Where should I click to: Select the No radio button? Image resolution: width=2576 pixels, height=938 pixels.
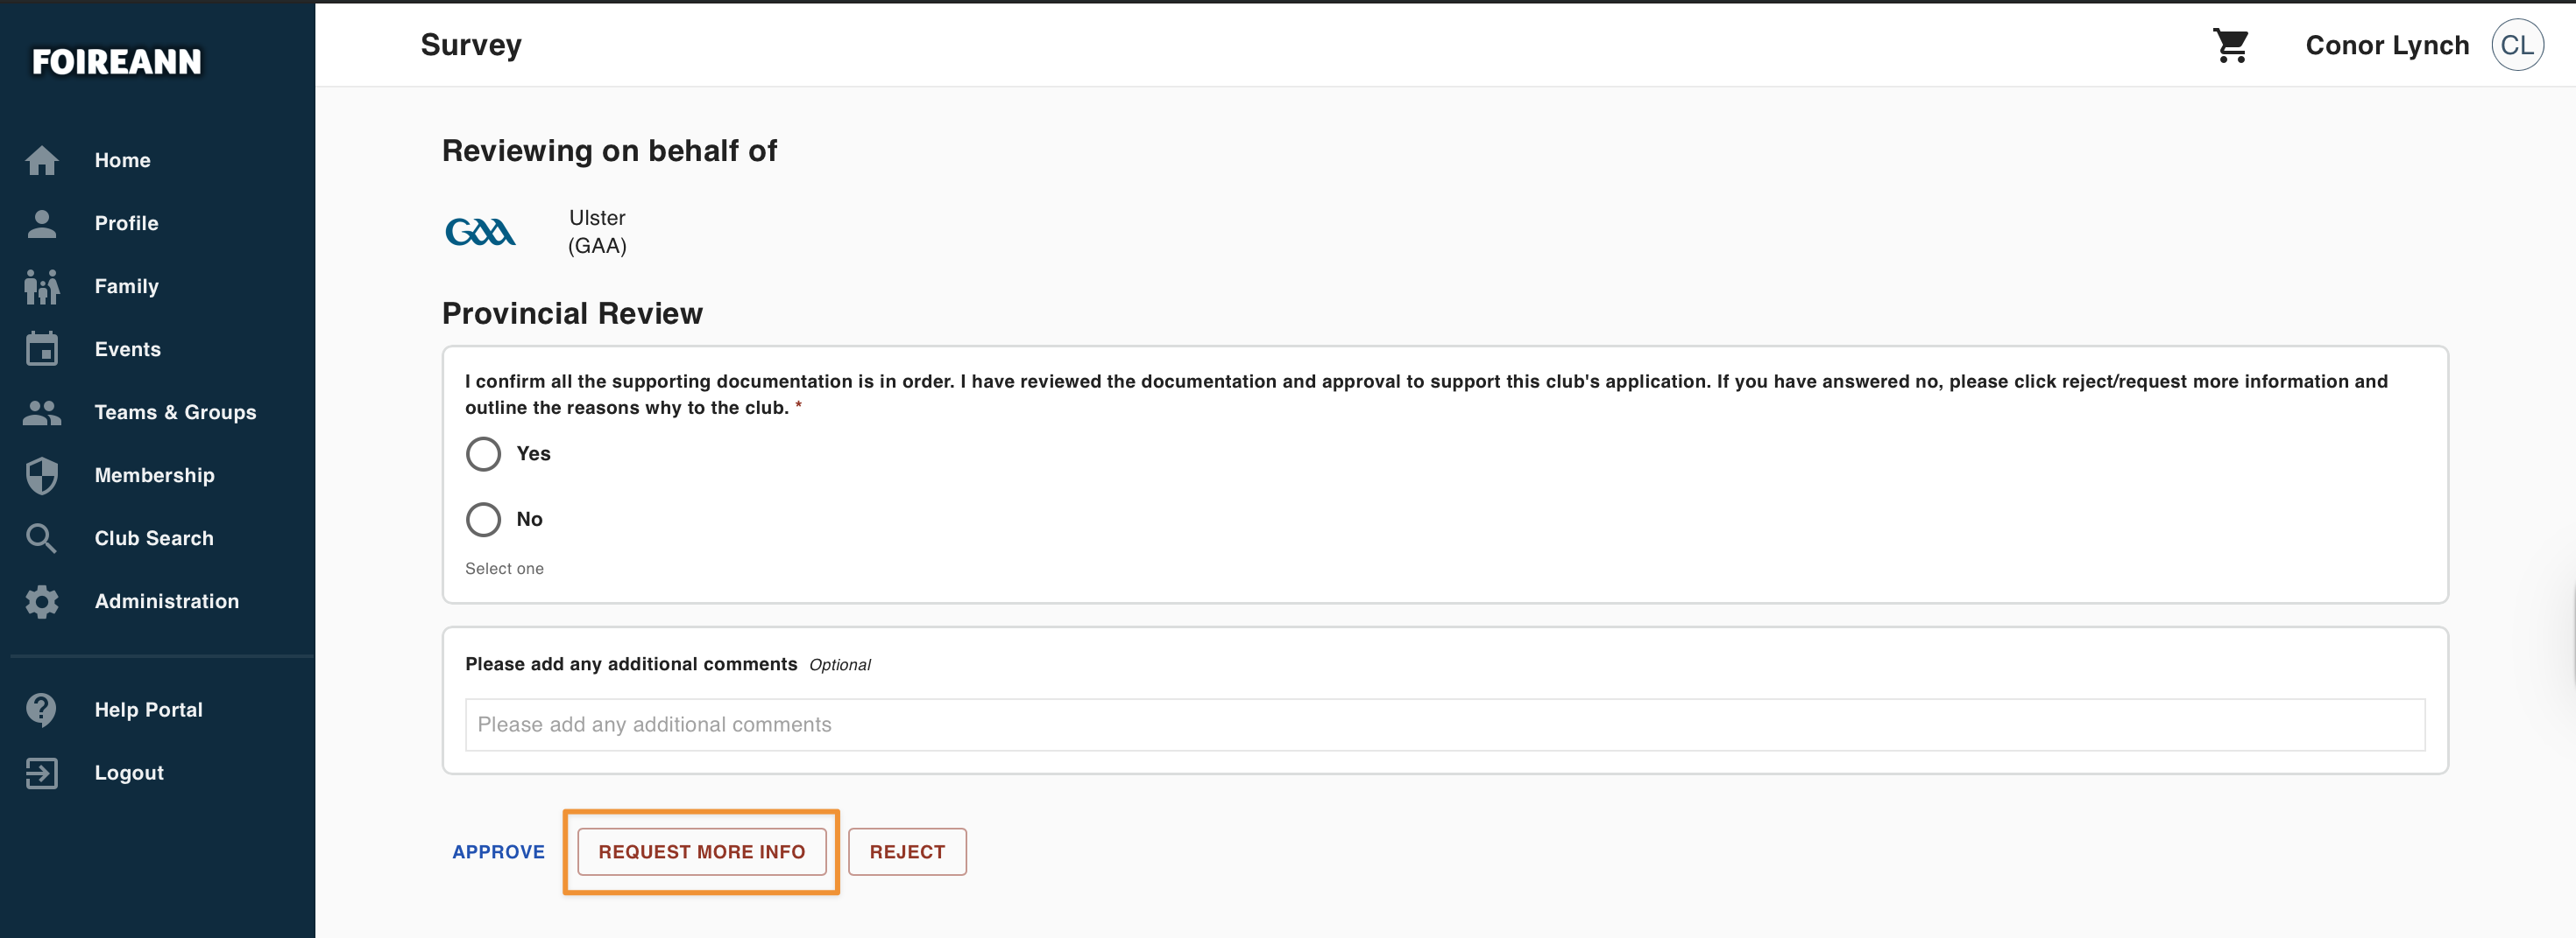483,520
